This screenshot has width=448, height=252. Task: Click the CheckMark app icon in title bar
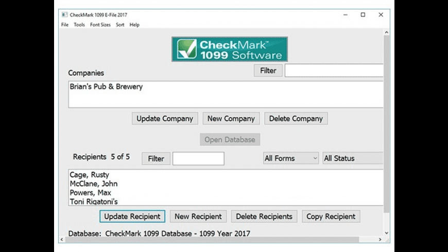coord(65,14)
